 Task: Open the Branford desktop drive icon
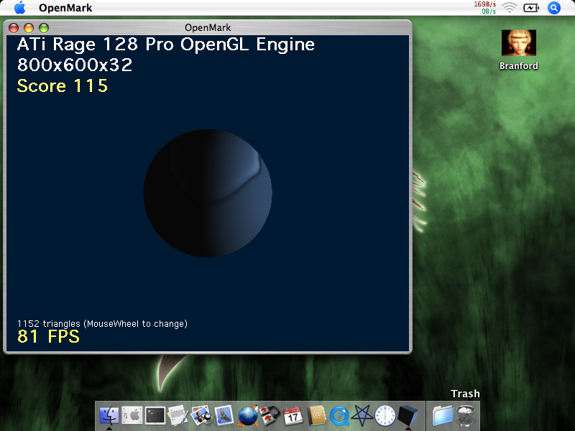(x=518, y=42)
